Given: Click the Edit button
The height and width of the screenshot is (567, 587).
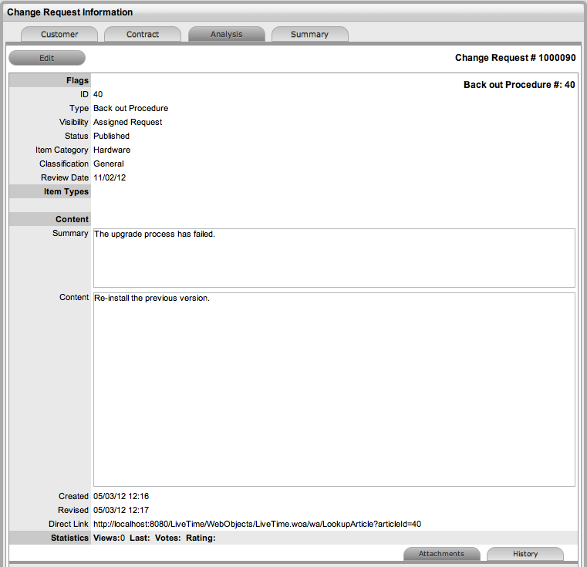Looking at the screenshot, I should (x=47, y=58).
